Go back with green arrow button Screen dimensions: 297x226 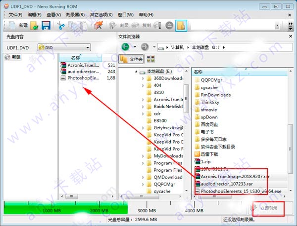click(x=125, y=47)
